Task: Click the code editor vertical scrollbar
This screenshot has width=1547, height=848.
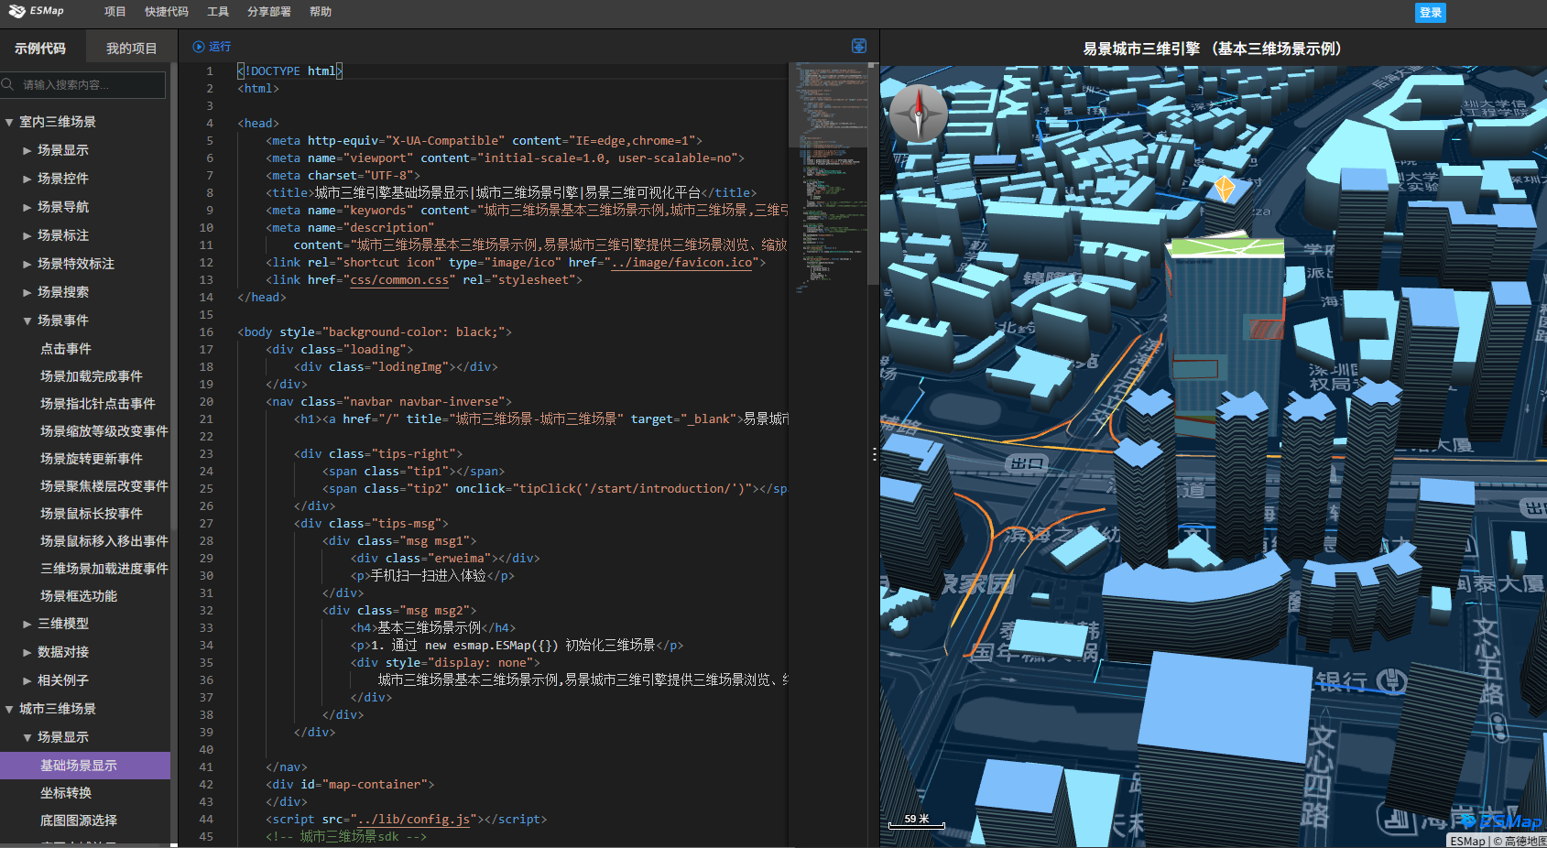Action: coord(873,174)
